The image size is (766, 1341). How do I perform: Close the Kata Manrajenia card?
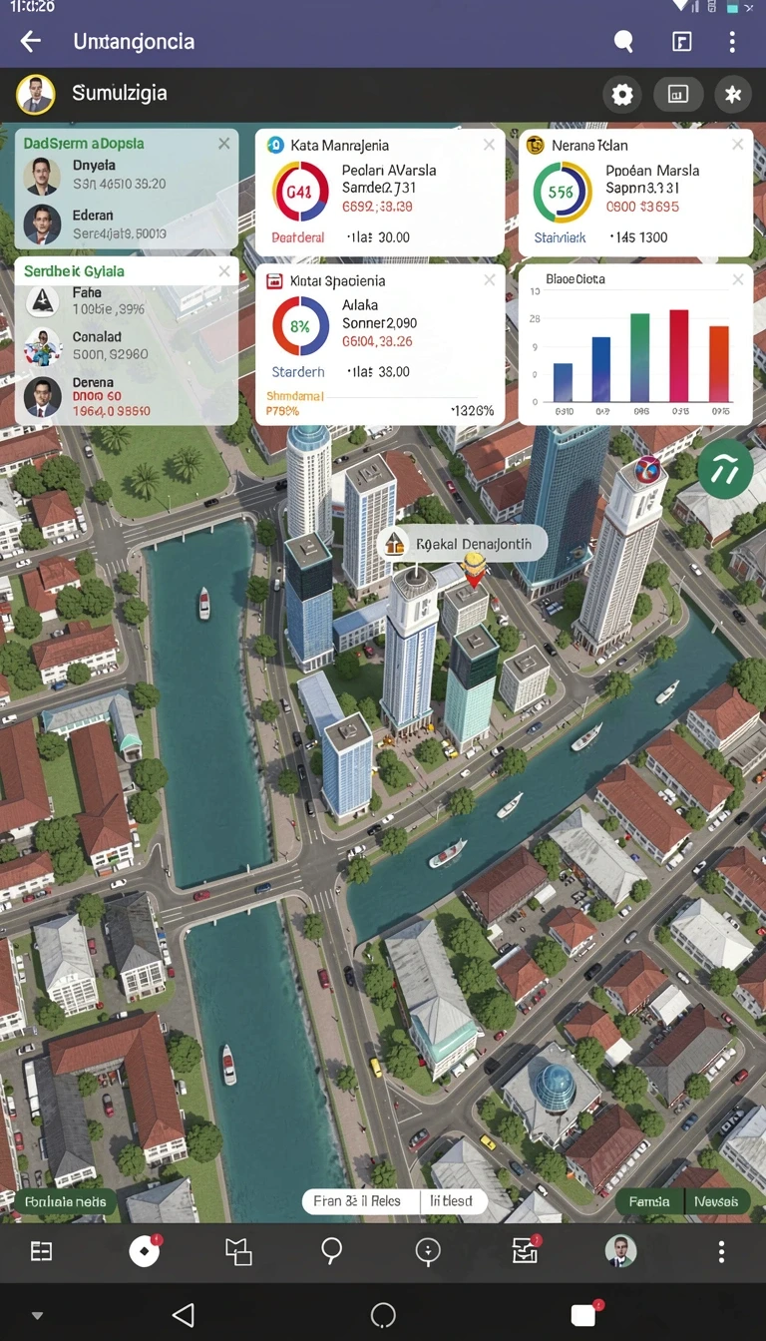pyautogui.click(x=489, y=146)
